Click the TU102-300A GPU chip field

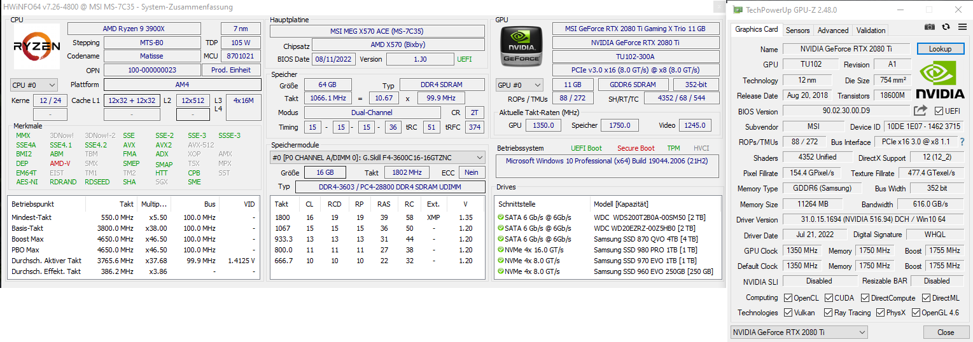636,56
